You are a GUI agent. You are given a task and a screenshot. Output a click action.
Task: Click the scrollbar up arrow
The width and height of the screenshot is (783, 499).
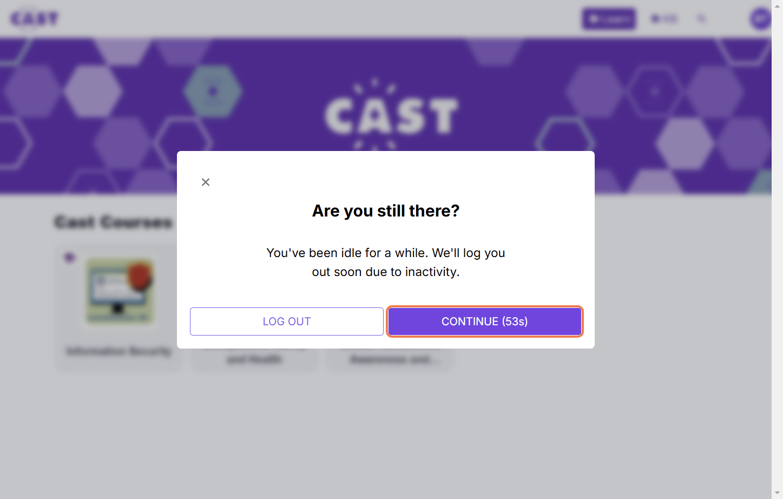tap(777, 4)
